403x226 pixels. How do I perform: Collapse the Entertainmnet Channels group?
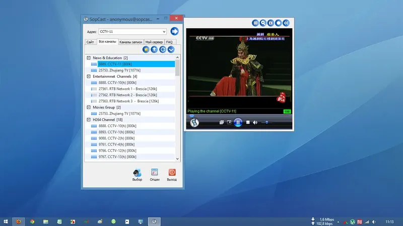89,76
